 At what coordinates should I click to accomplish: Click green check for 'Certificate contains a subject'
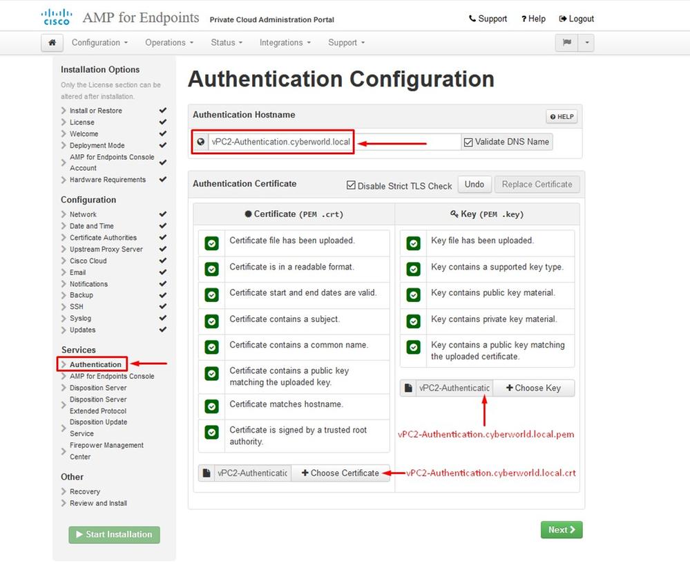click(x=211, y=321)
